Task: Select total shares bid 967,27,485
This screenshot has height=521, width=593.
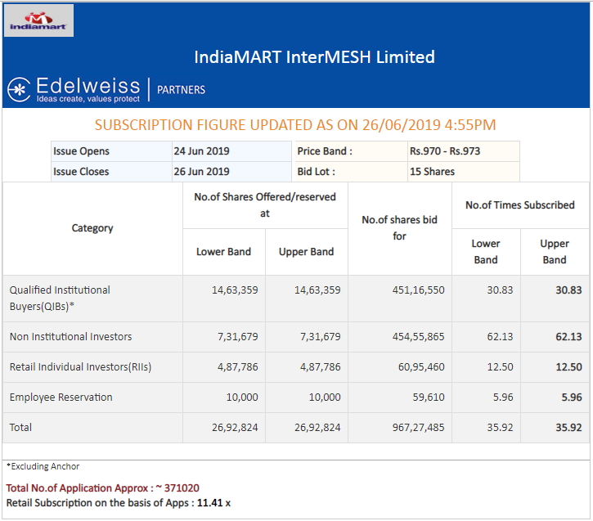Action: (x=418, y=427)
